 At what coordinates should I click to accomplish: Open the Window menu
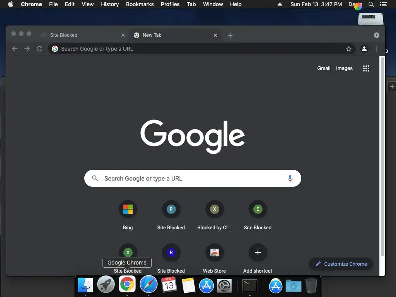pyautogui.click(x=213, y=4)
